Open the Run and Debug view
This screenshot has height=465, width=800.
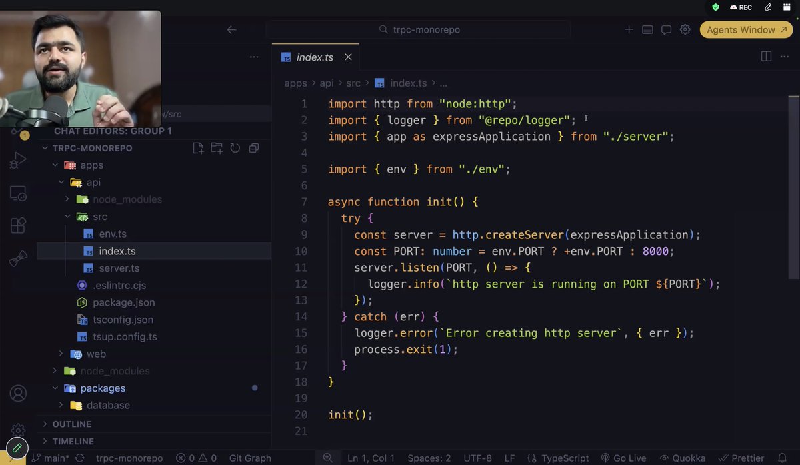18,160
